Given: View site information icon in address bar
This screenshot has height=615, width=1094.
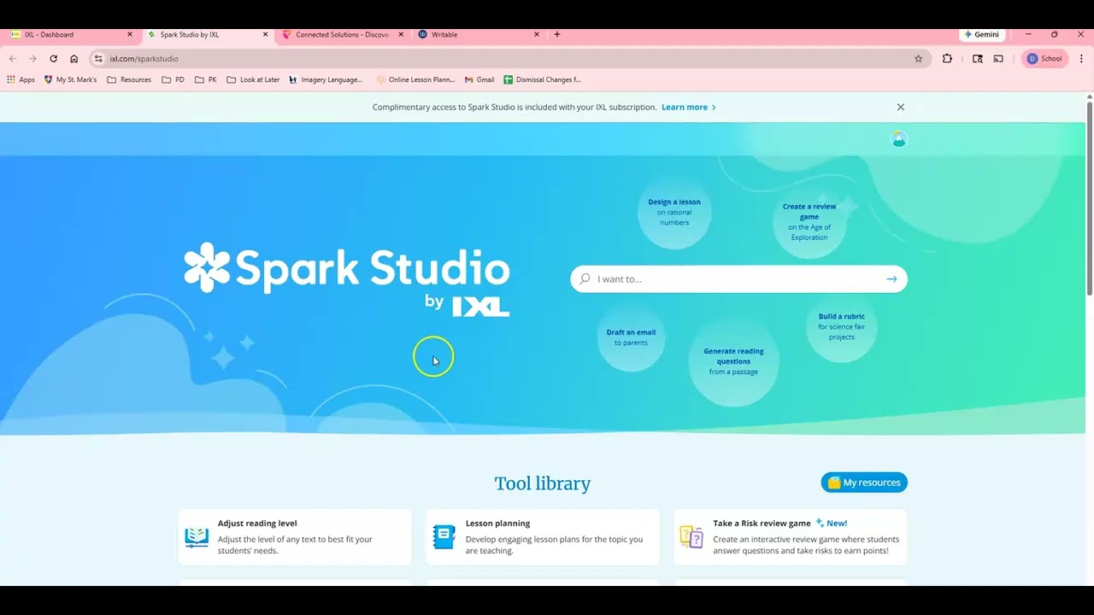Looking at the screenshot, I should click(x=98, y=59).
